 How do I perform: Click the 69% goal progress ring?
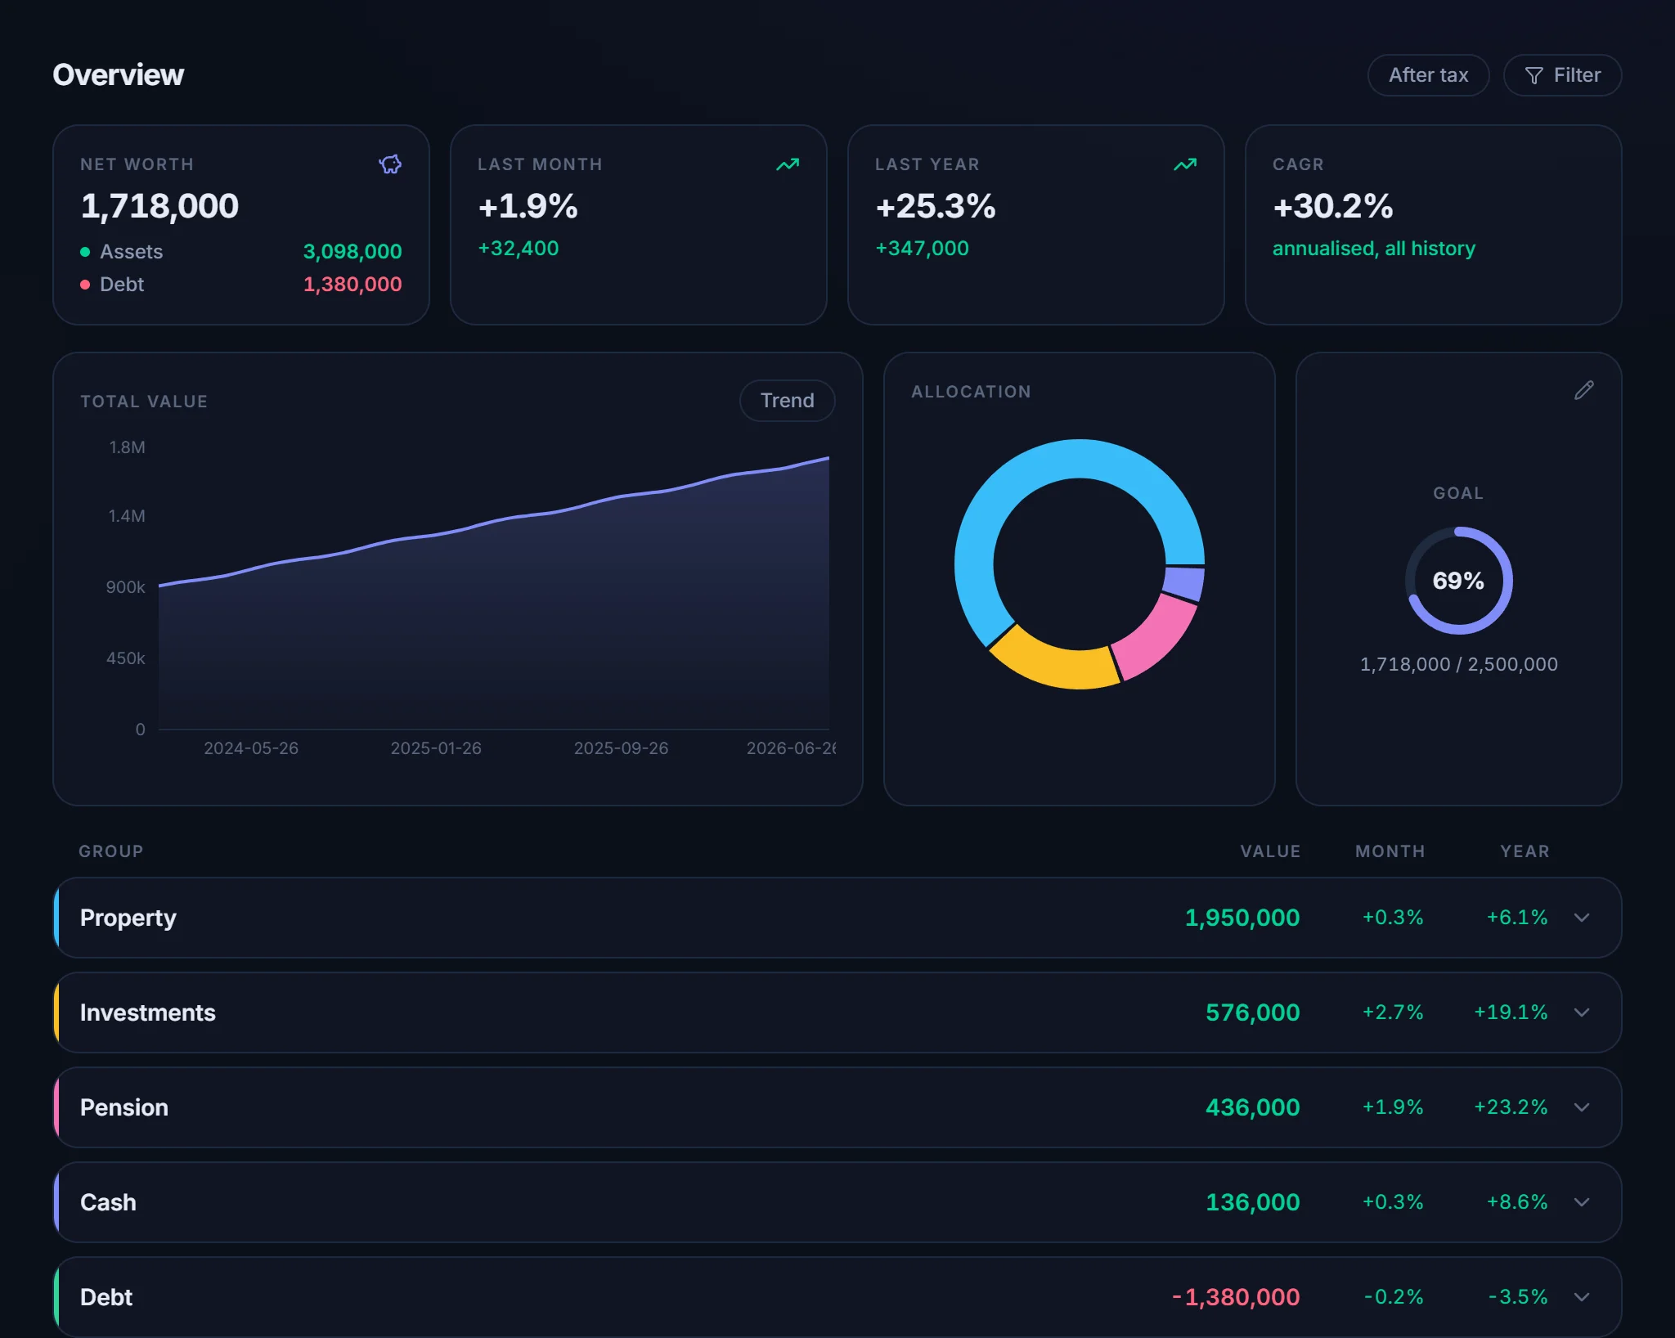coord(1458,581)
